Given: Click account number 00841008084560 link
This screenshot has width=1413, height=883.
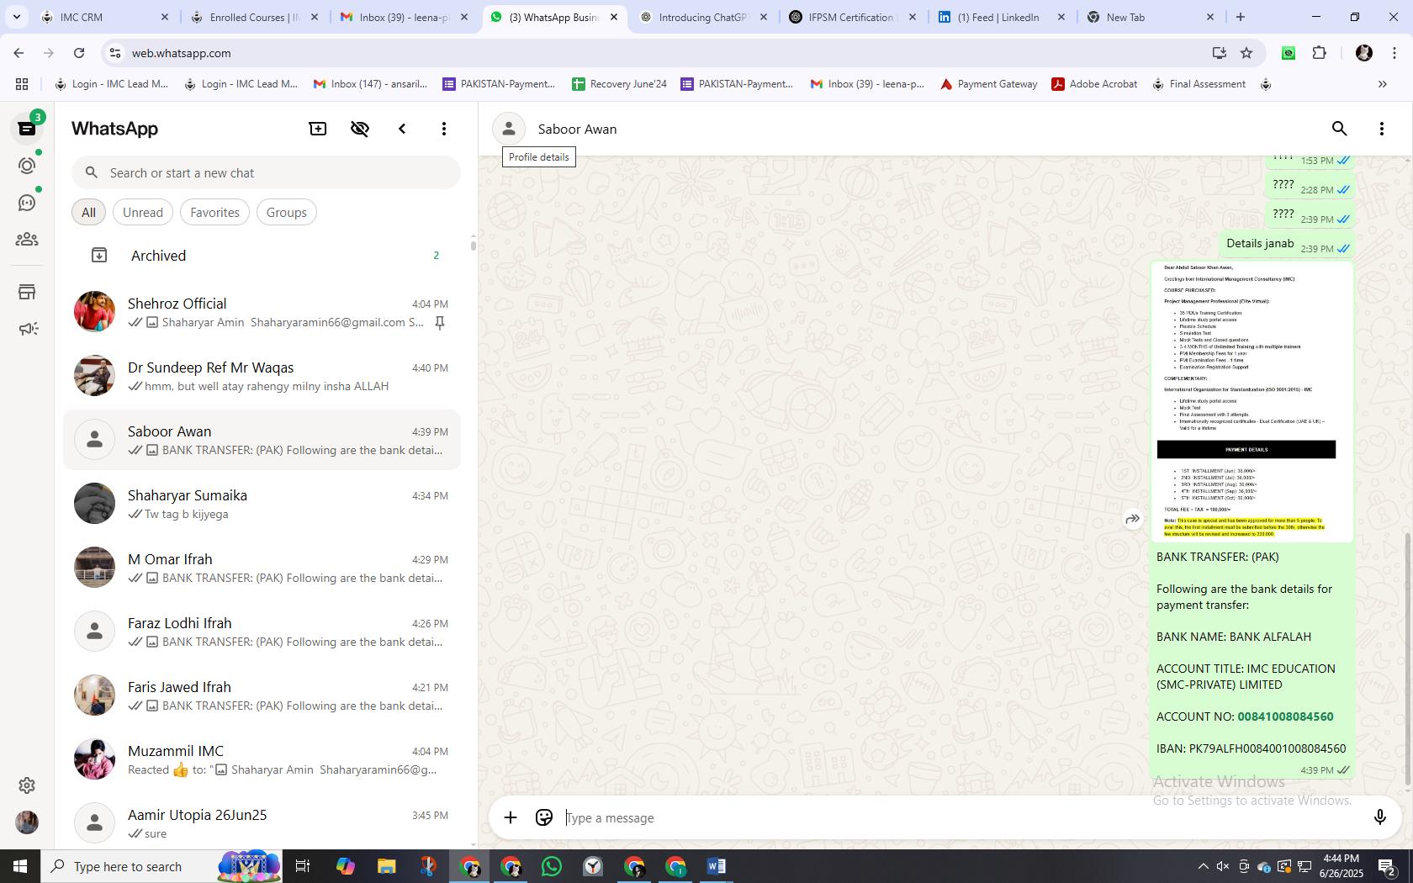Looking at the screenshot, I should (1285, 717).
